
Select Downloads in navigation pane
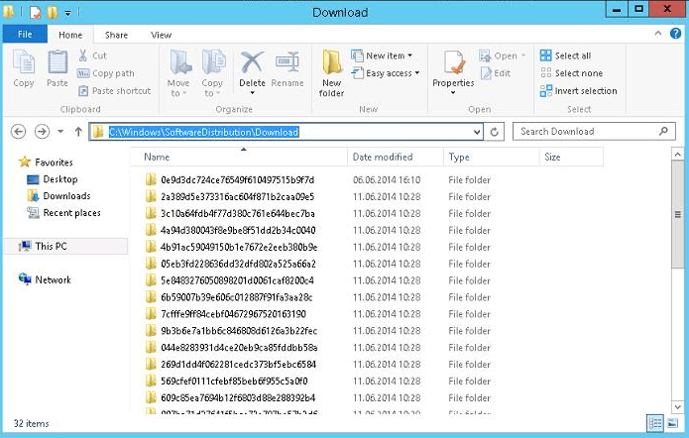pyautogui.click(x=58, y=196)
